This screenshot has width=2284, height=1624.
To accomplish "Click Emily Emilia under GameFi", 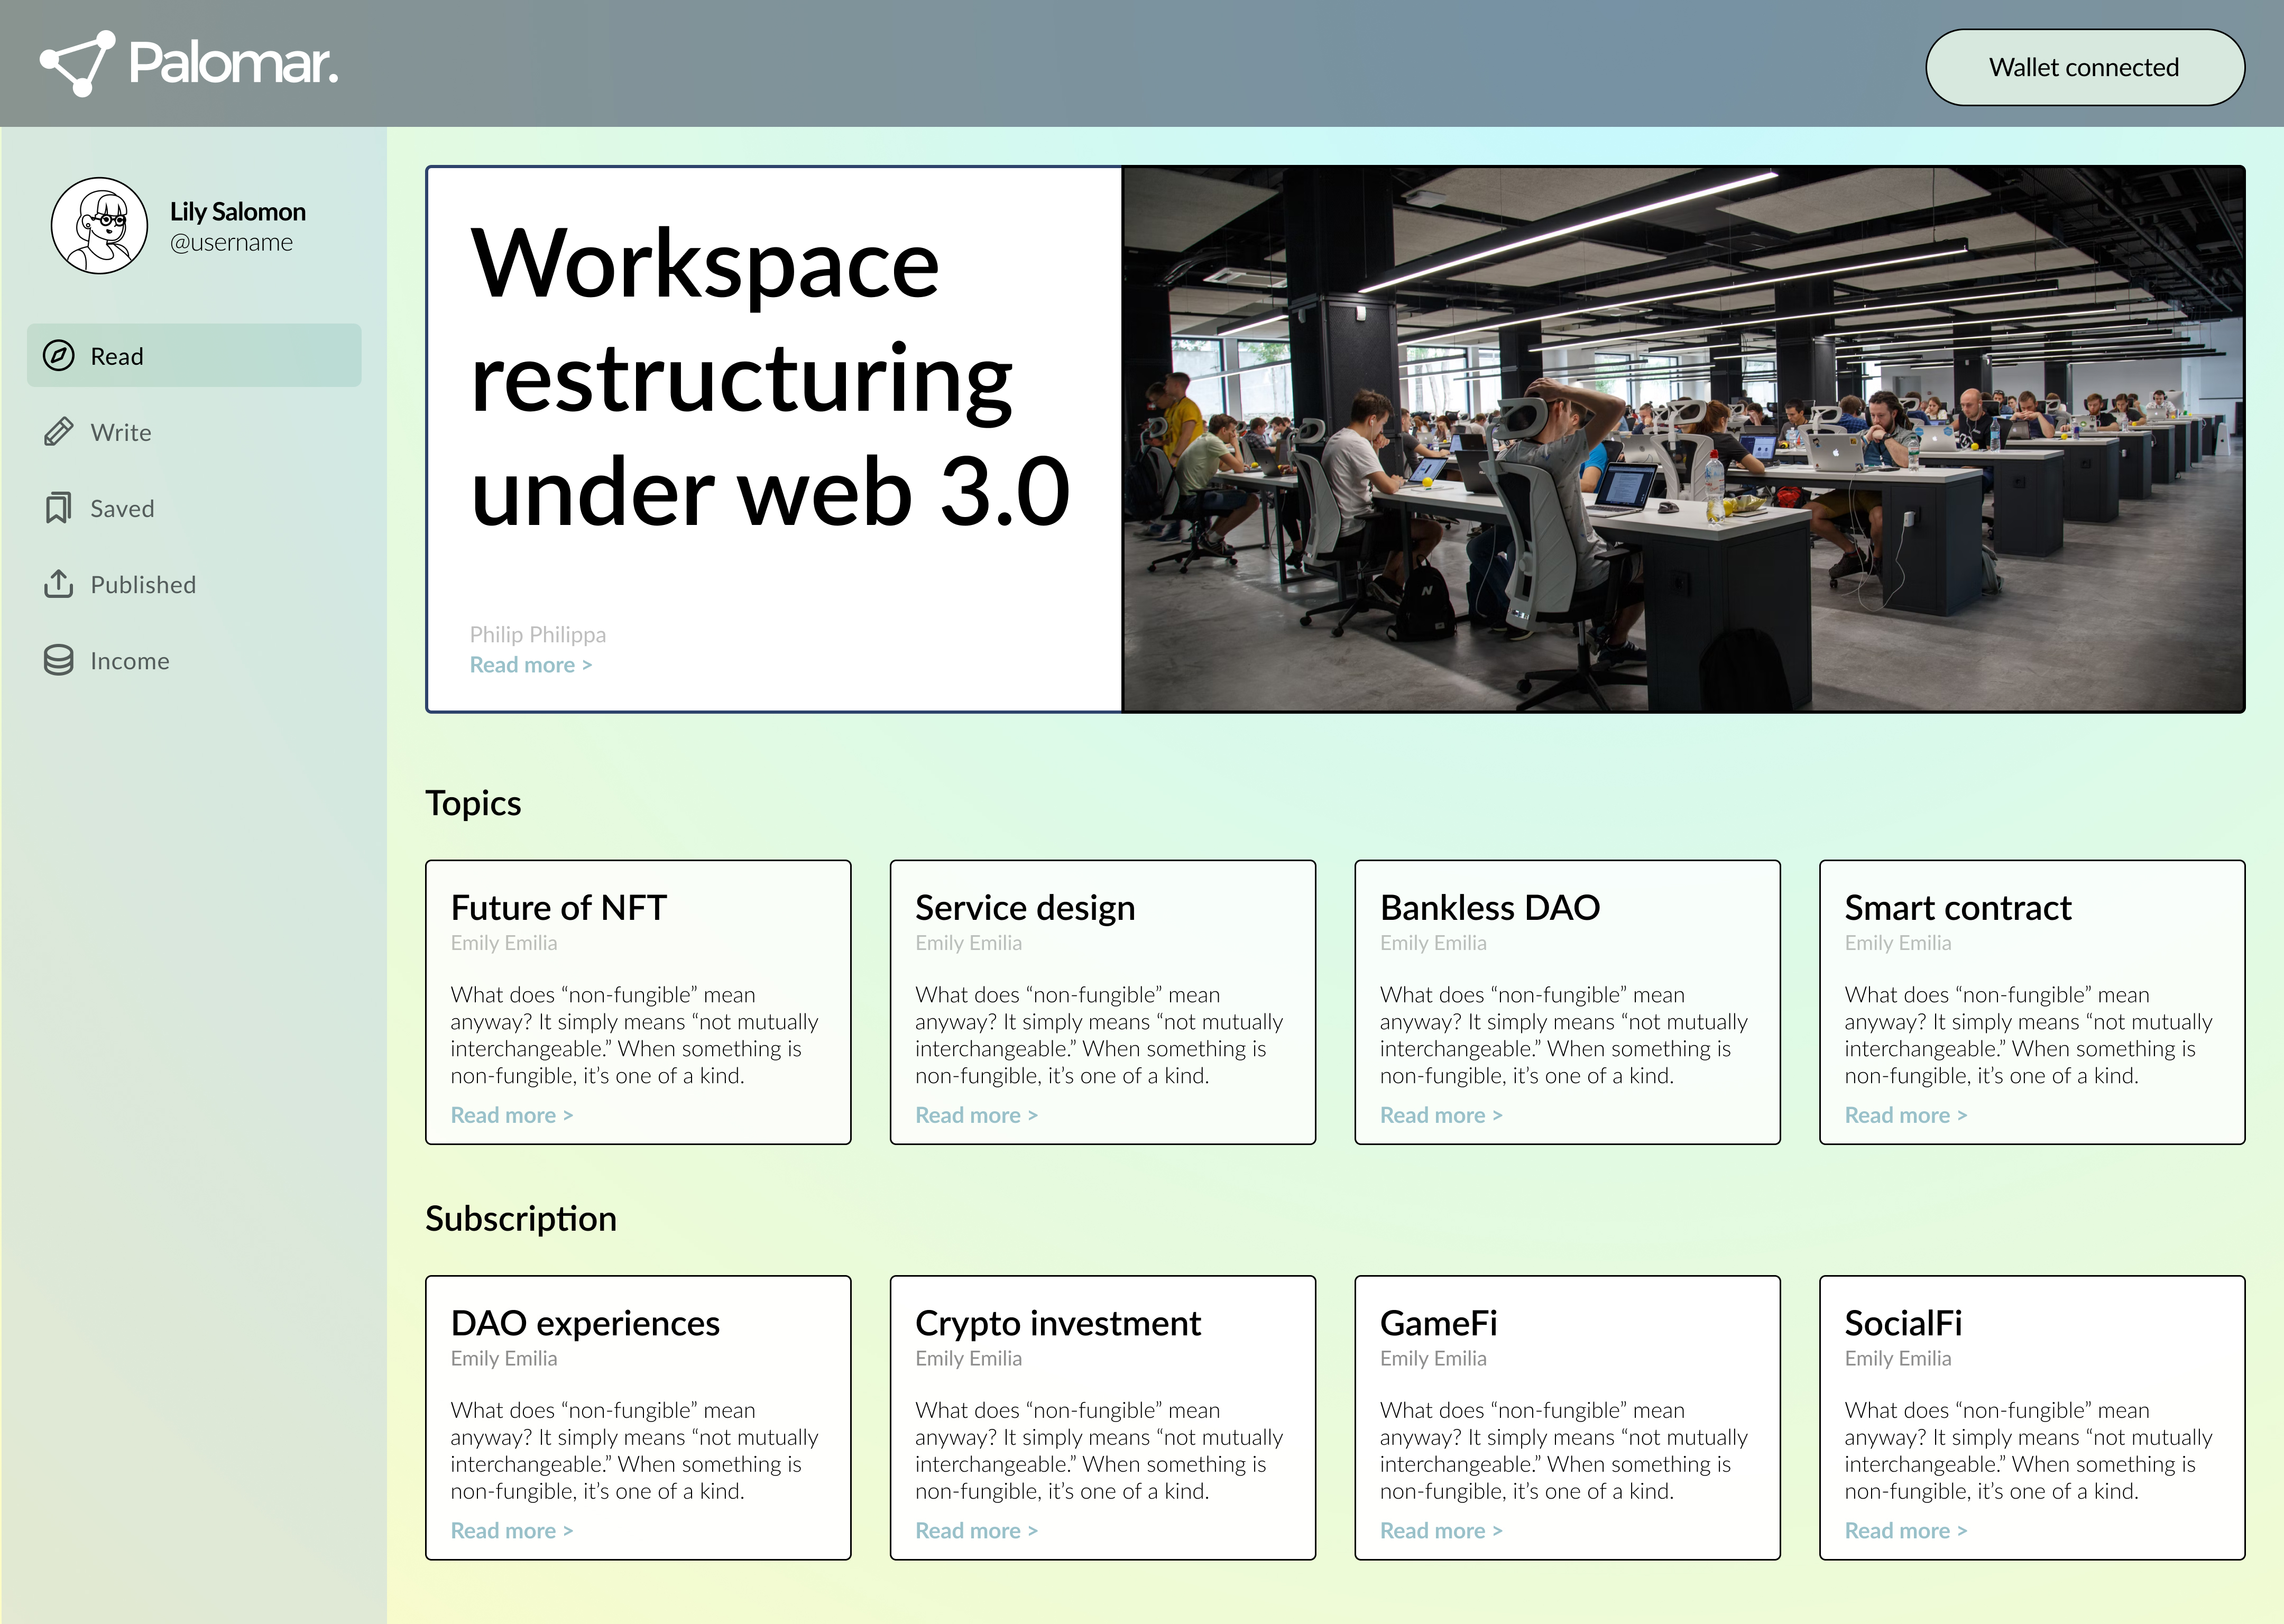I will click(1433, 1359).
